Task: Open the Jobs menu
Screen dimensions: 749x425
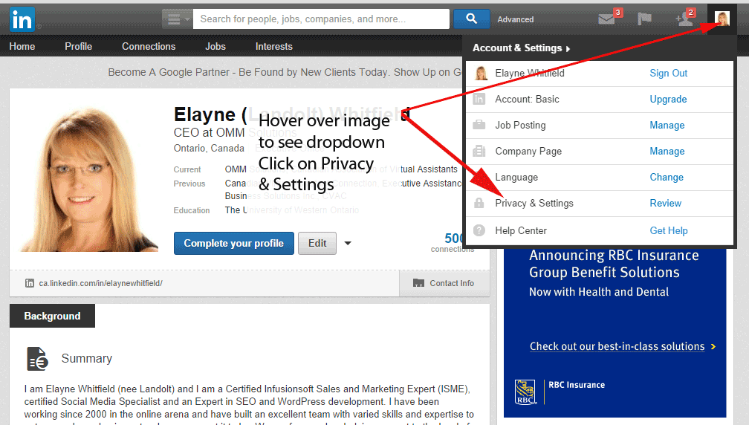Action: point(215,46)
